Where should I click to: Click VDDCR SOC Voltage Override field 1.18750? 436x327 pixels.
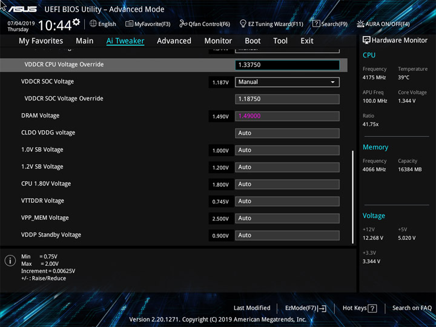287,99
